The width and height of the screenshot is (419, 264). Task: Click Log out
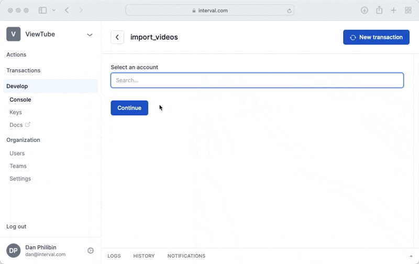pyautogui.click(x=16, y=226)
